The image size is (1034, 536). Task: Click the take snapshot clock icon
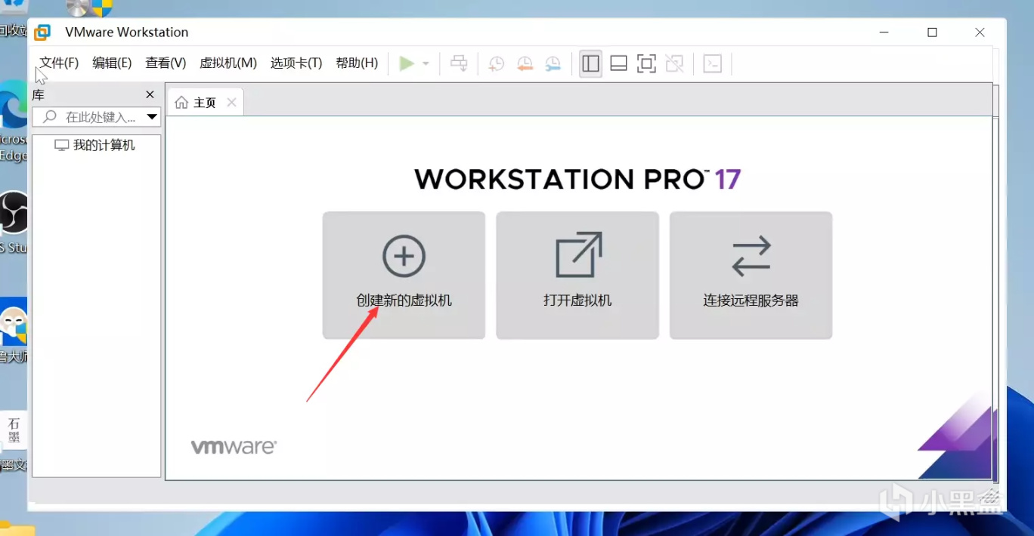point(496,64)
